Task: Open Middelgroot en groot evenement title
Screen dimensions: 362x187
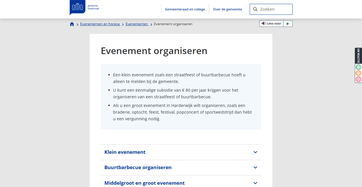Action: pos(145,183)
